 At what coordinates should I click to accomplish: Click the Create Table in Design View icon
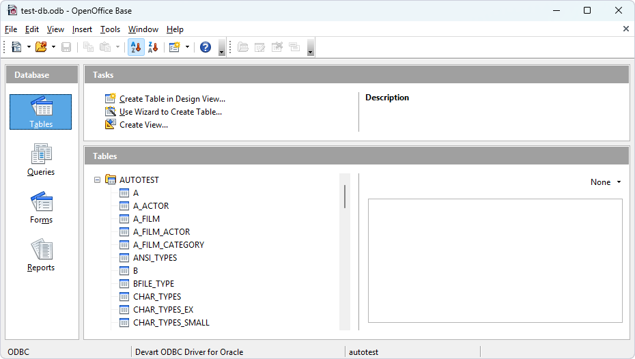coord(111,98)
